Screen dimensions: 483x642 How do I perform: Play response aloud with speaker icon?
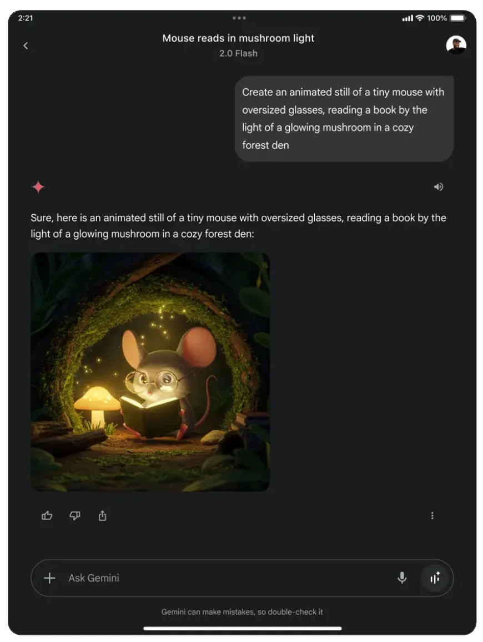click(439, 186)
